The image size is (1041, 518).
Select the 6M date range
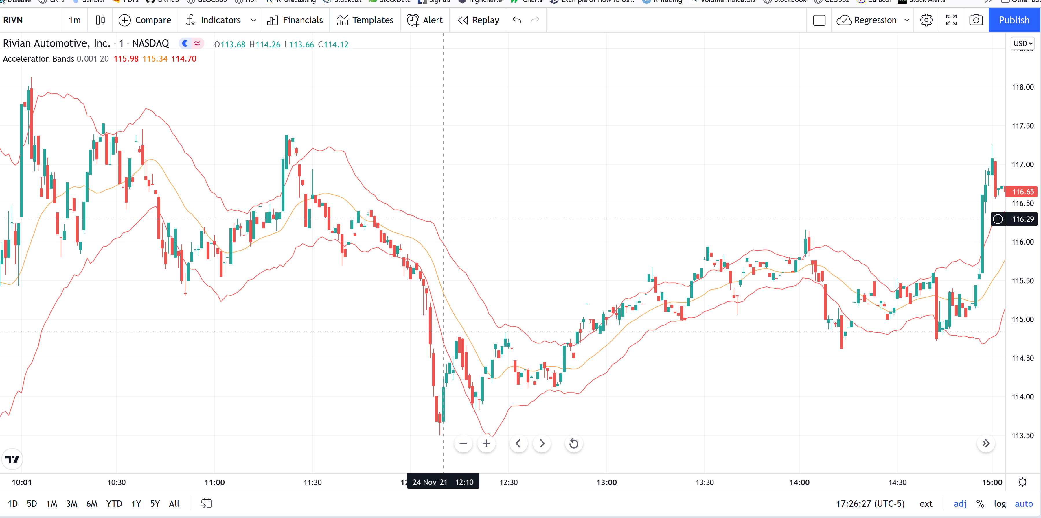(92, 504)
